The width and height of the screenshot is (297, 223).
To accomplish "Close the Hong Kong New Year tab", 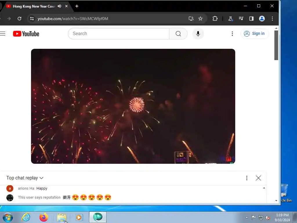I will [66, 6].
